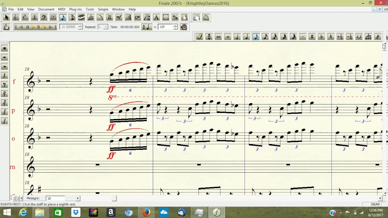This screenshot has width=388, height=218.
Task: Toggle the flat accidental
Action: (x=321, y=37)
